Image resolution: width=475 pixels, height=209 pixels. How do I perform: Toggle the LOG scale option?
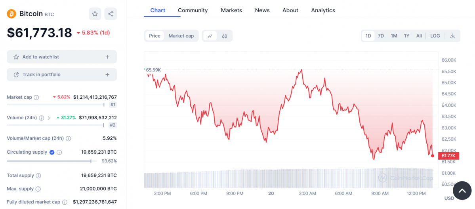coord(435,36)
